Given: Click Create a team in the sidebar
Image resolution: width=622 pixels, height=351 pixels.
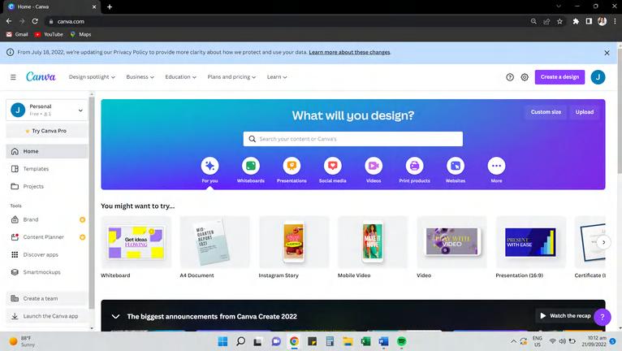Looking at the screenshot, I should coord(47,298).
